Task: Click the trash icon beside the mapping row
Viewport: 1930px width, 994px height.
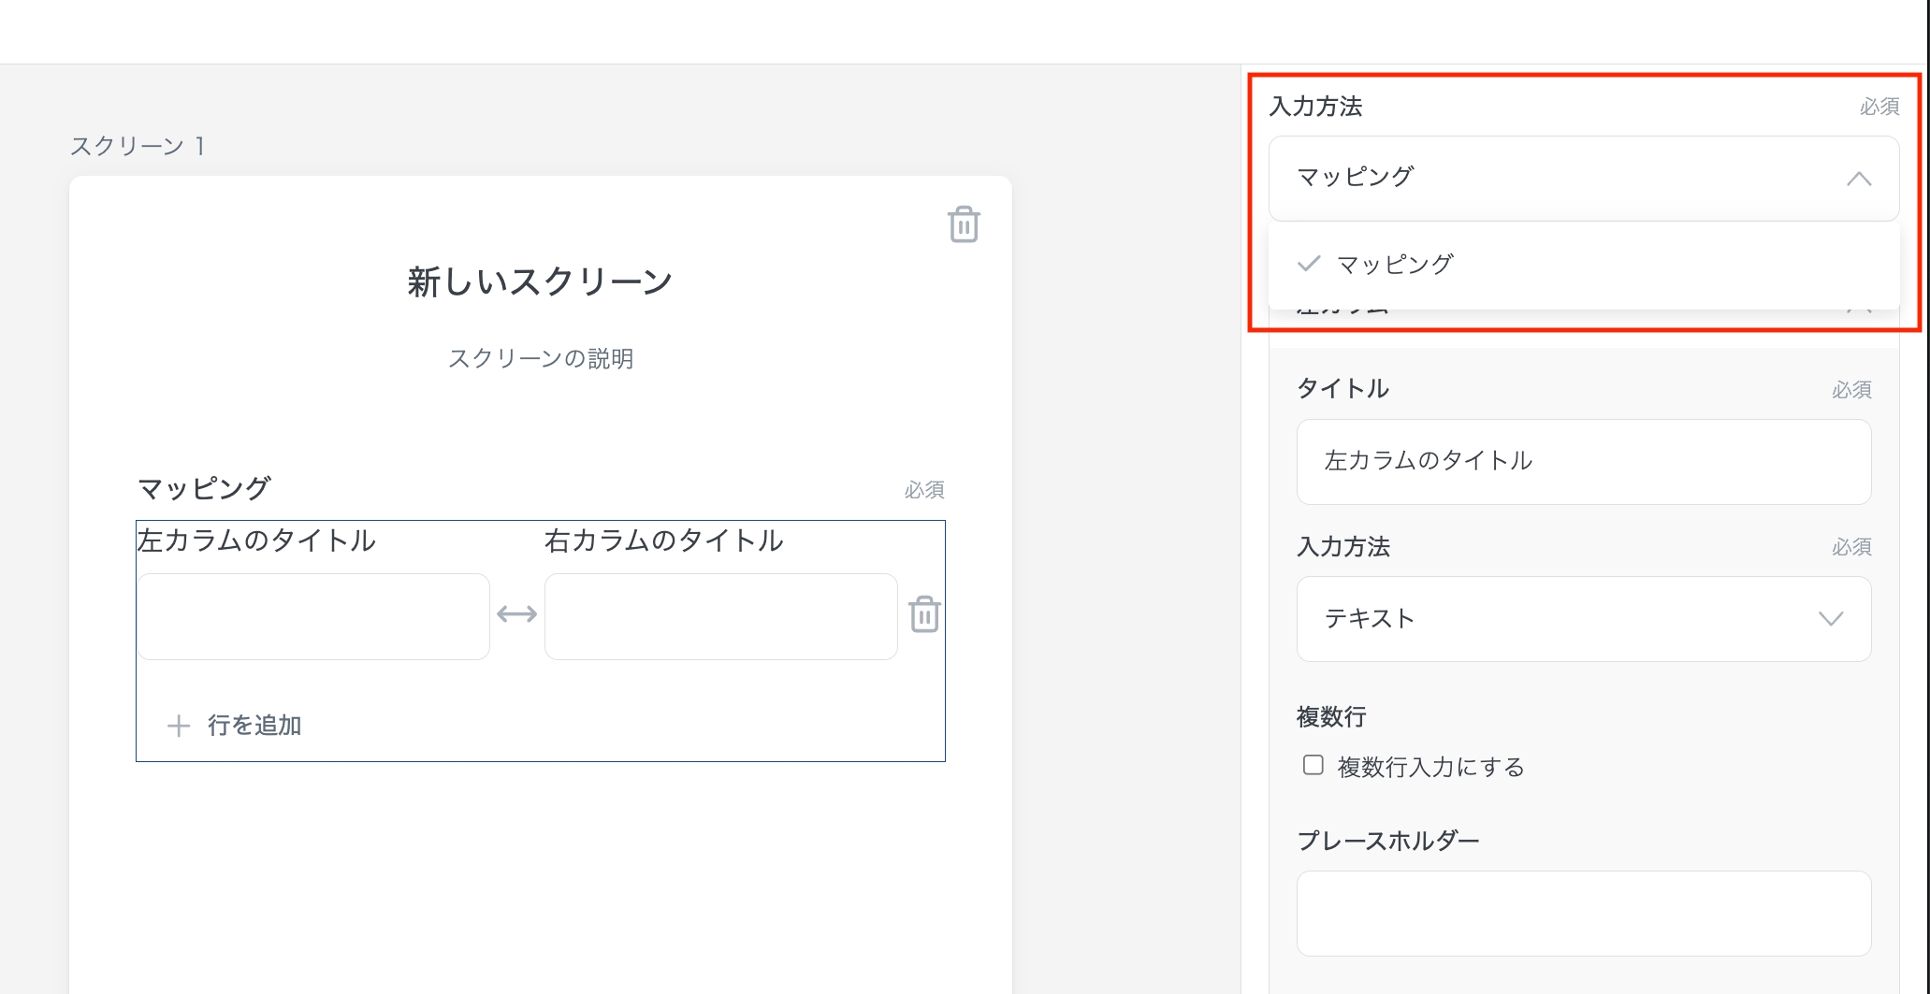Action: pos(924,614)
